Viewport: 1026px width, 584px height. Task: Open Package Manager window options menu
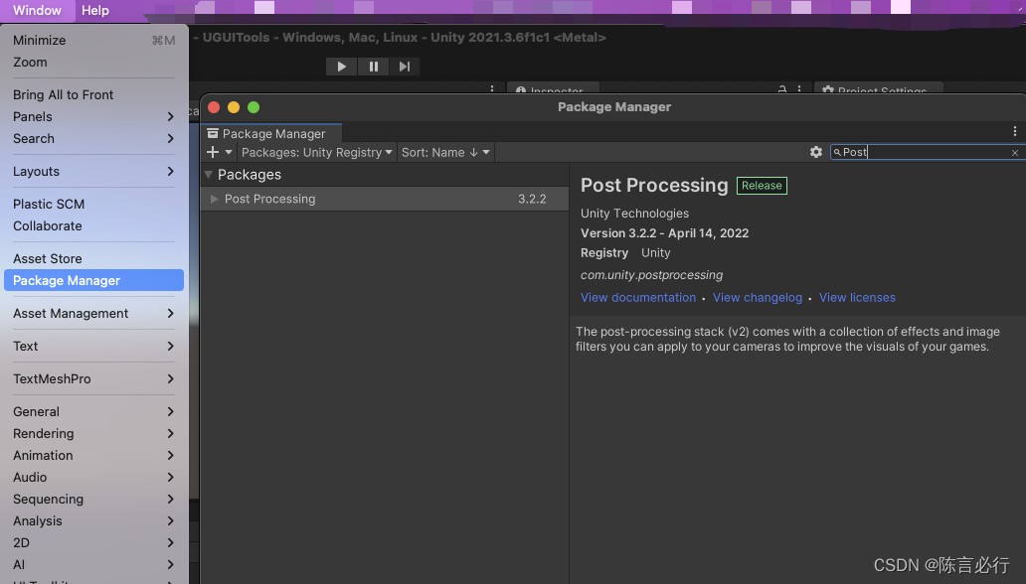(x=1015, y=131)
